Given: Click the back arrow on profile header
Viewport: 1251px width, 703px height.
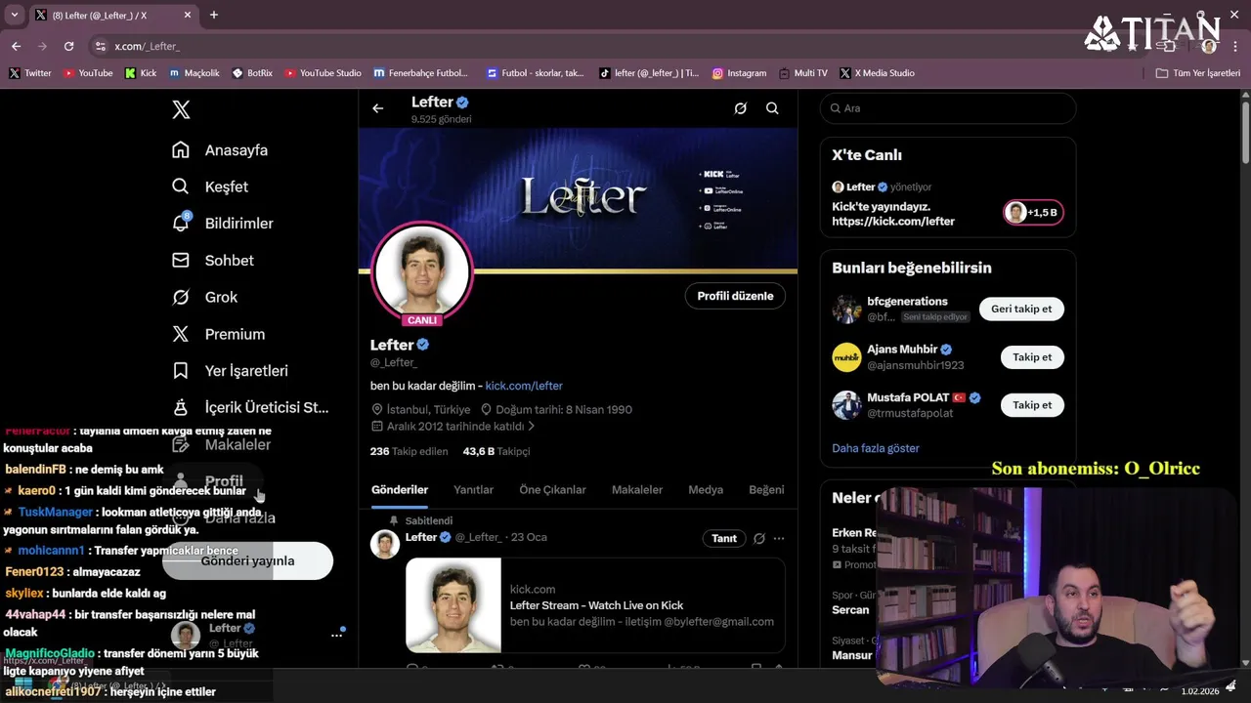Looking at the screenshot, I should tap(378, 108).
